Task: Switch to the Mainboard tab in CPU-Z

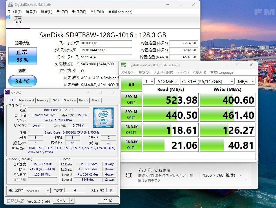Action: point(26,100)
